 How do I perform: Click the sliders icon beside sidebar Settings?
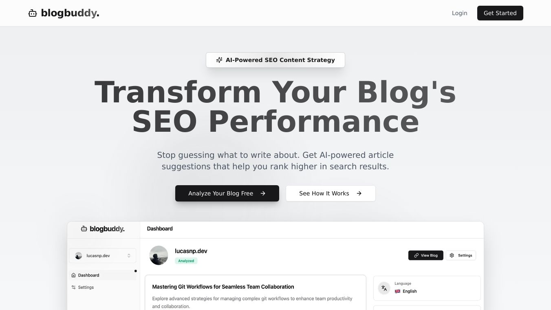73,287
